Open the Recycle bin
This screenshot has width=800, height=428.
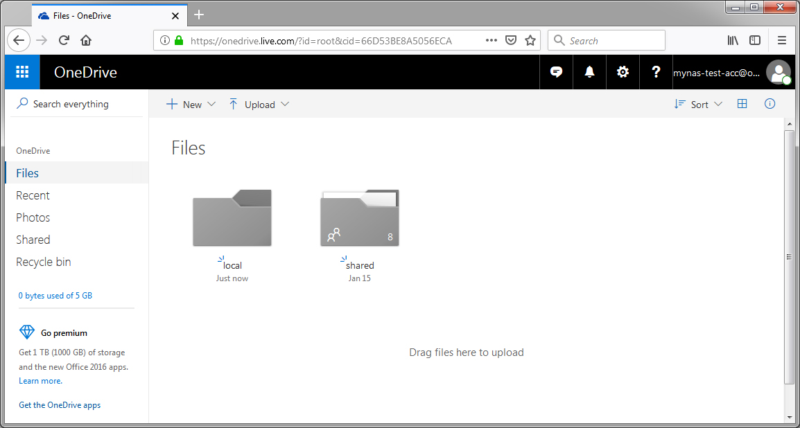tap(43, 261)
